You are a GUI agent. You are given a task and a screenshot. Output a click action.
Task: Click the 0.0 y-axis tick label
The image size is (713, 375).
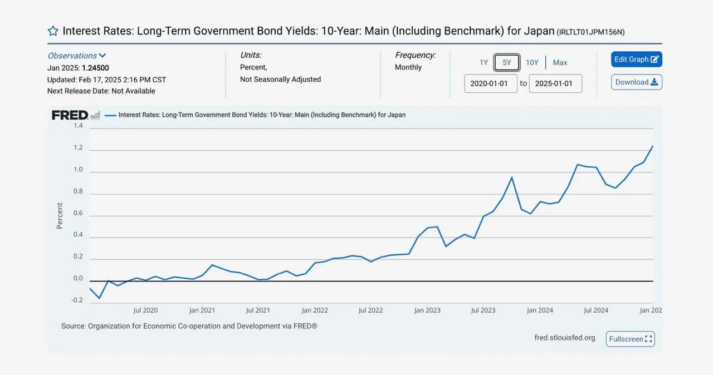[x=78, y=279]
